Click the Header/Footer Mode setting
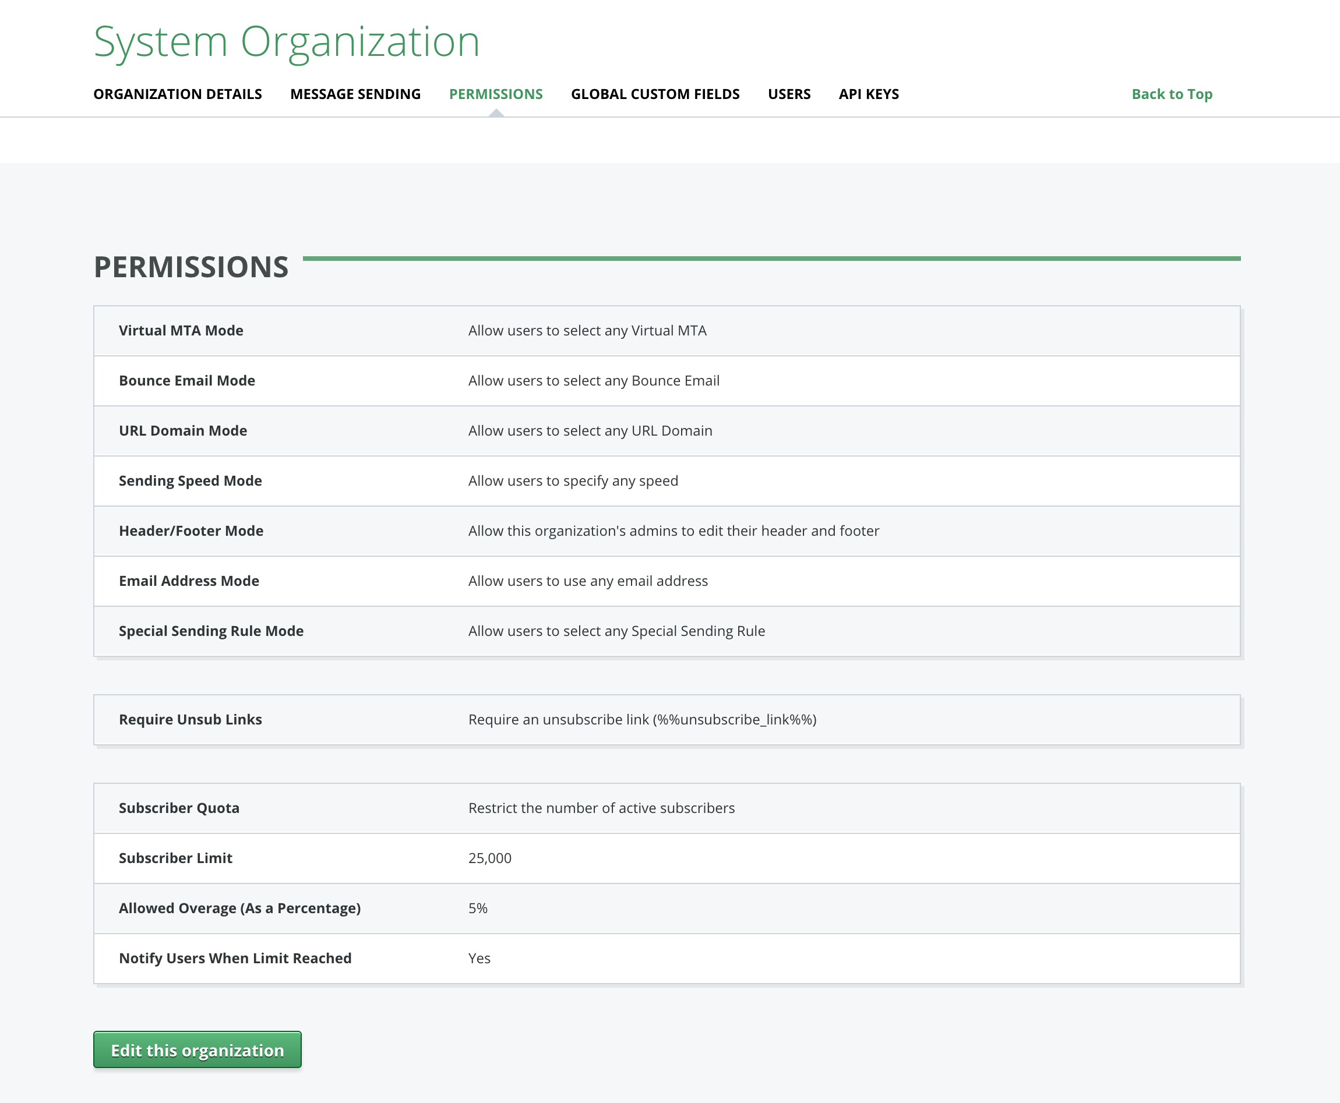 click(x=191, y=531)
